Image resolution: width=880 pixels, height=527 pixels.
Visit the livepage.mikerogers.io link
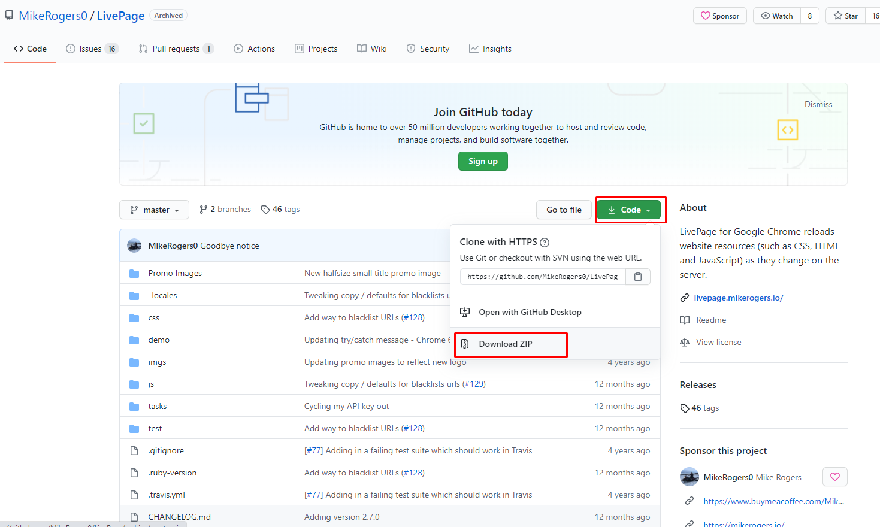click(x=738, y=298)
